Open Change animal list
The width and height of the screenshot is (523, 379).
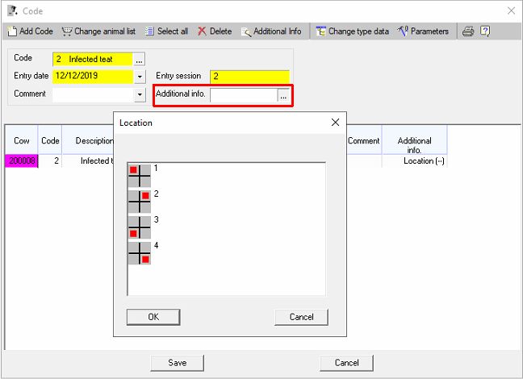(100, 31)
